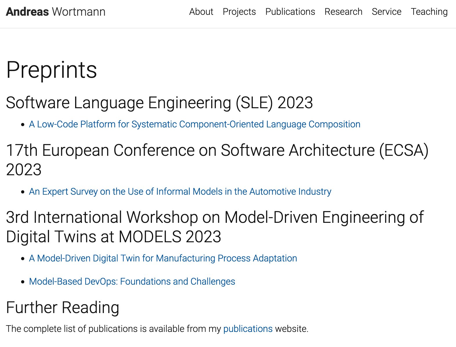Screen dimensions: 456x347
Task: Click the Software Language Engineering (SLE) 2023 heading
Action: tap(160, 103)
